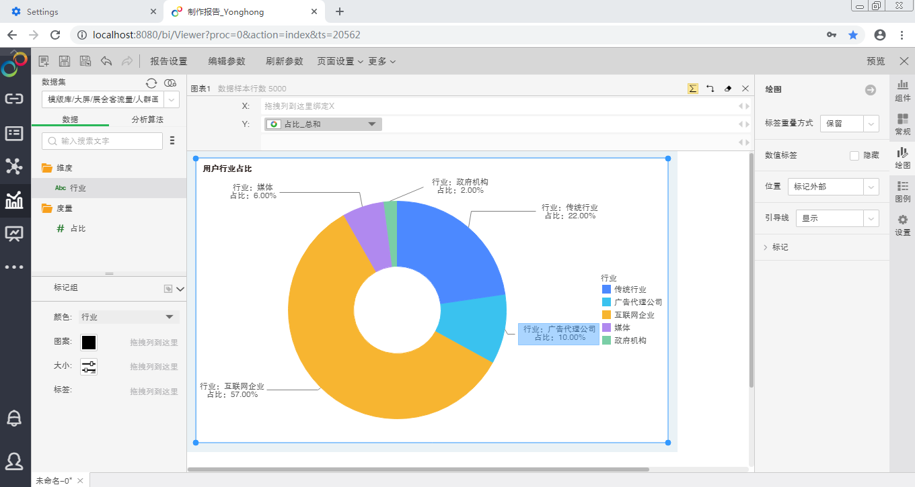915x487 pixels.
Task: Click the 输入搜索文字 search field
Action: (102, 141)
